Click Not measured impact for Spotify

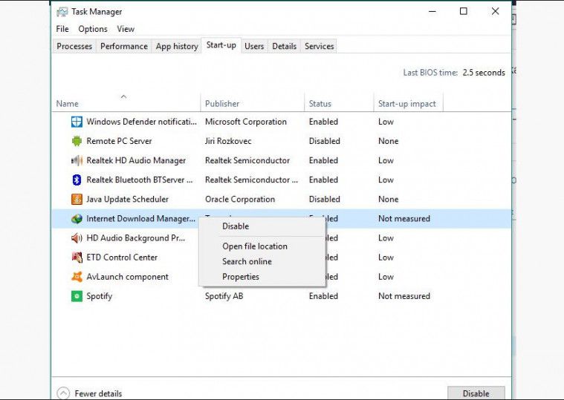coord(404,296)
